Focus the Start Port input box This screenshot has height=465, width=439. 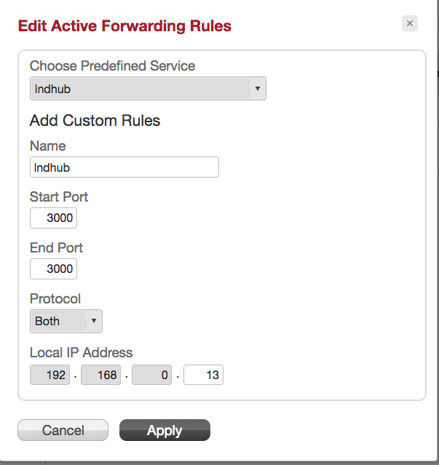53,218
